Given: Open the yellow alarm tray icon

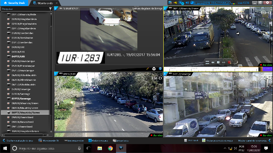Looking at the screenshot, I should (175, 3).
